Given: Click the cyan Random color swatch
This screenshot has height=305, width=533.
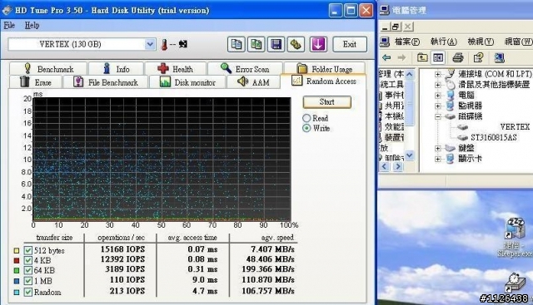Looking at the screenshot, I should coord(17,292).
